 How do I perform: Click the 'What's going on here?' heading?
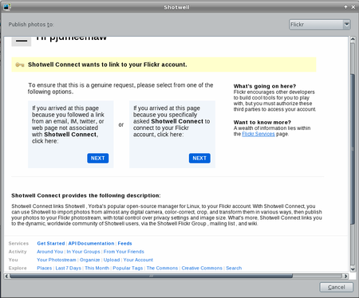(265, 86)
